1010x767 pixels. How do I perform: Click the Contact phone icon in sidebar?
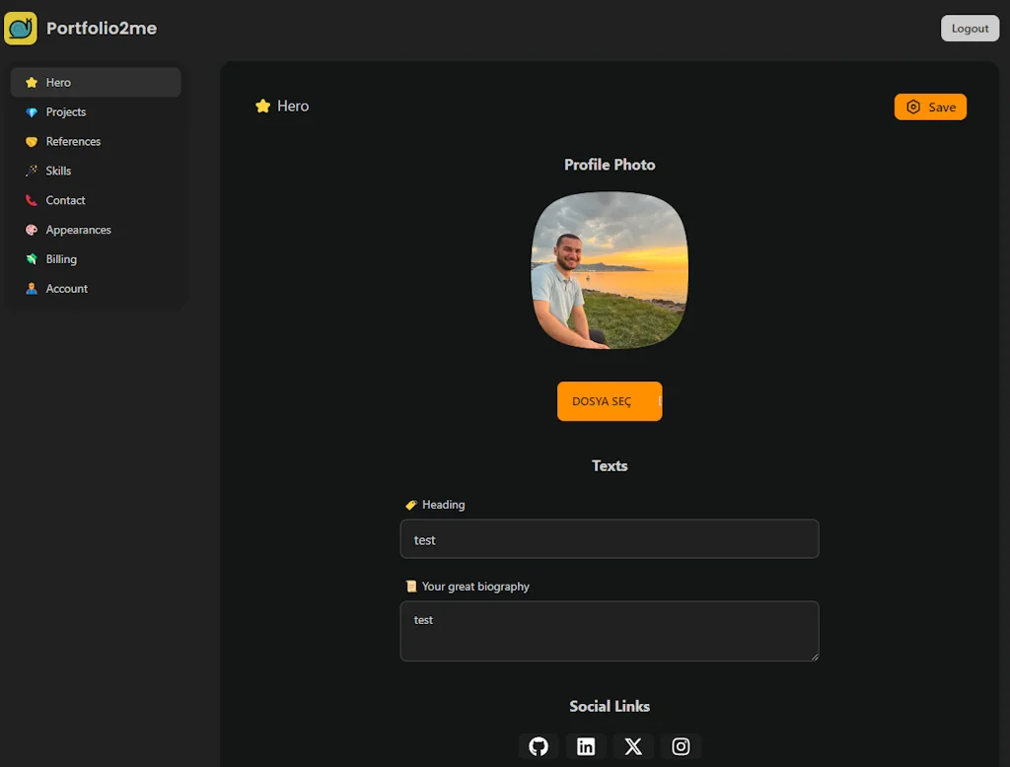pyautogui.click(x=31, y=200)
